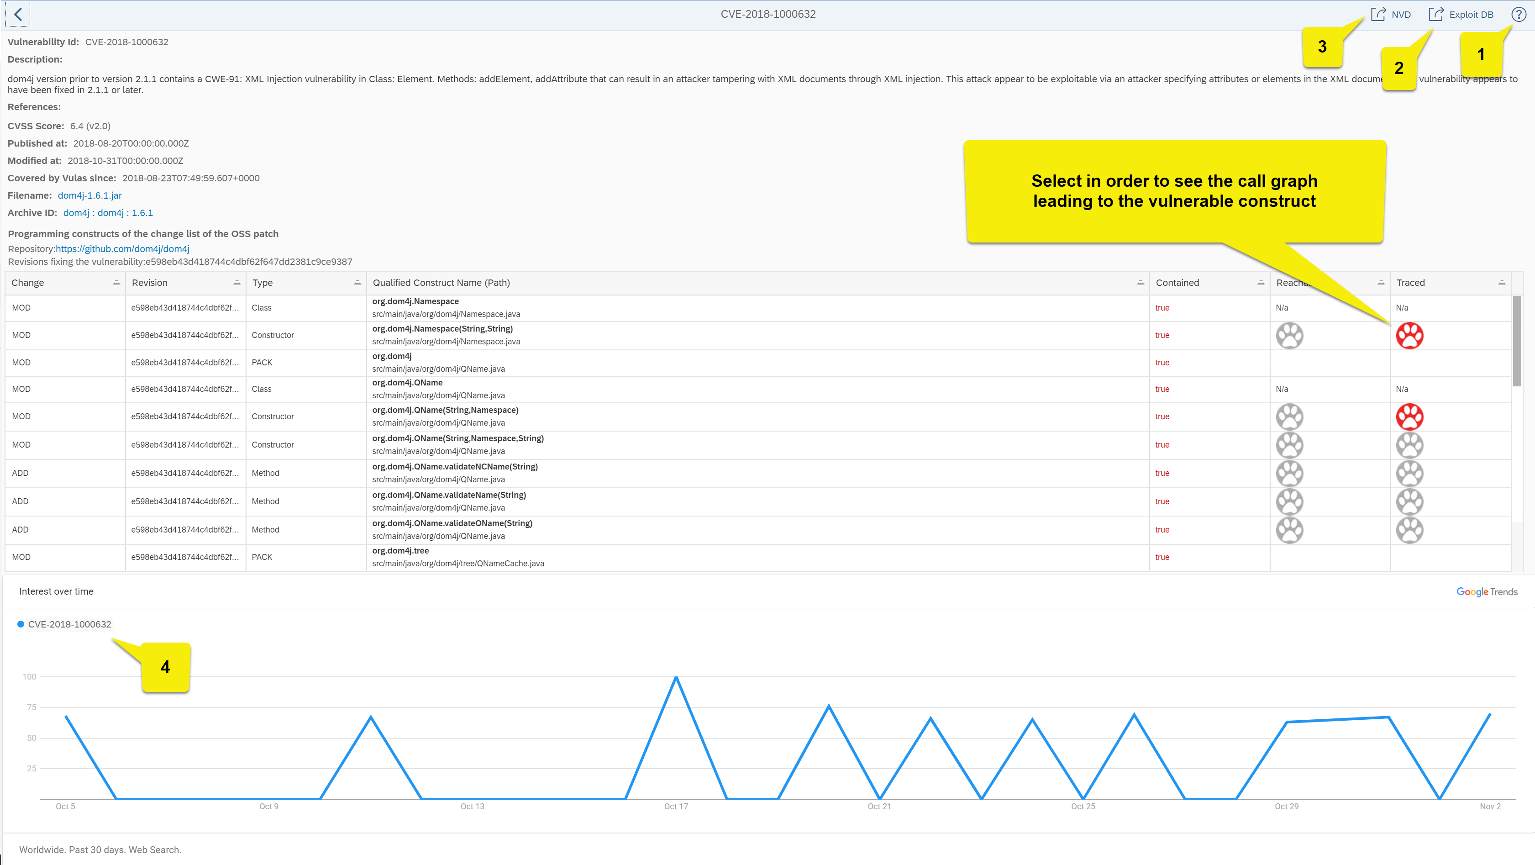Click grey reachable paw for validateNCName(String) row
Screen dimensions: 1535x865
click(x=1289, y=473)
